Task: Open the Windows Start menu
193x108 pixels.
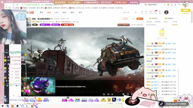Action: [x=2, y=106]
